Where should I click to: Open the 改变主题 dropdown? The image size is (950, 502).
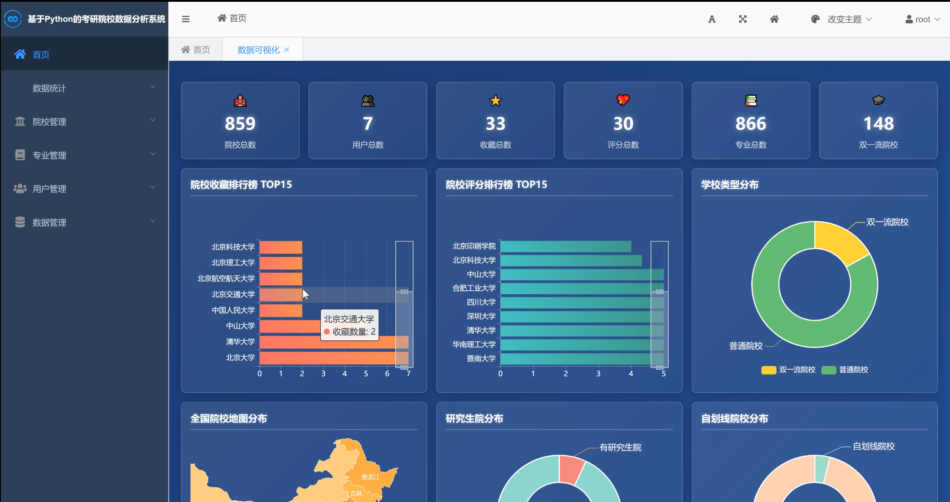point(841,19)
